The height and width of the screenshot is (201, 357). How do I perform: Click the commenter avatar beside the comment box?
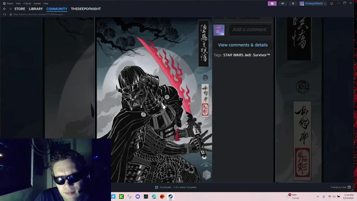pyautogui.click(x=219, y=30)
